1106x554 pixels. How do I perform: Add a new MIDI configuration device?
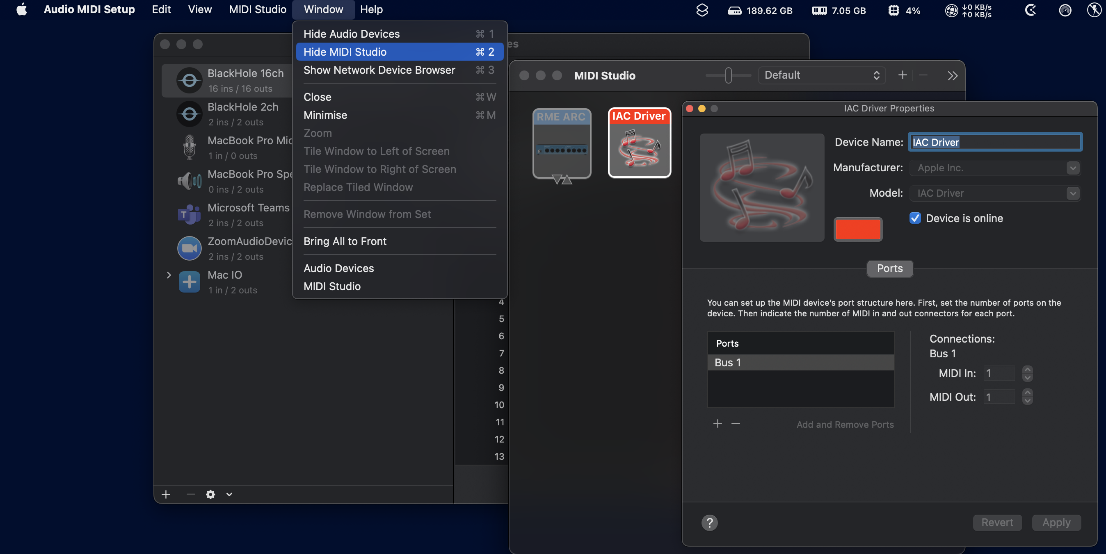(x=903, y=75)
